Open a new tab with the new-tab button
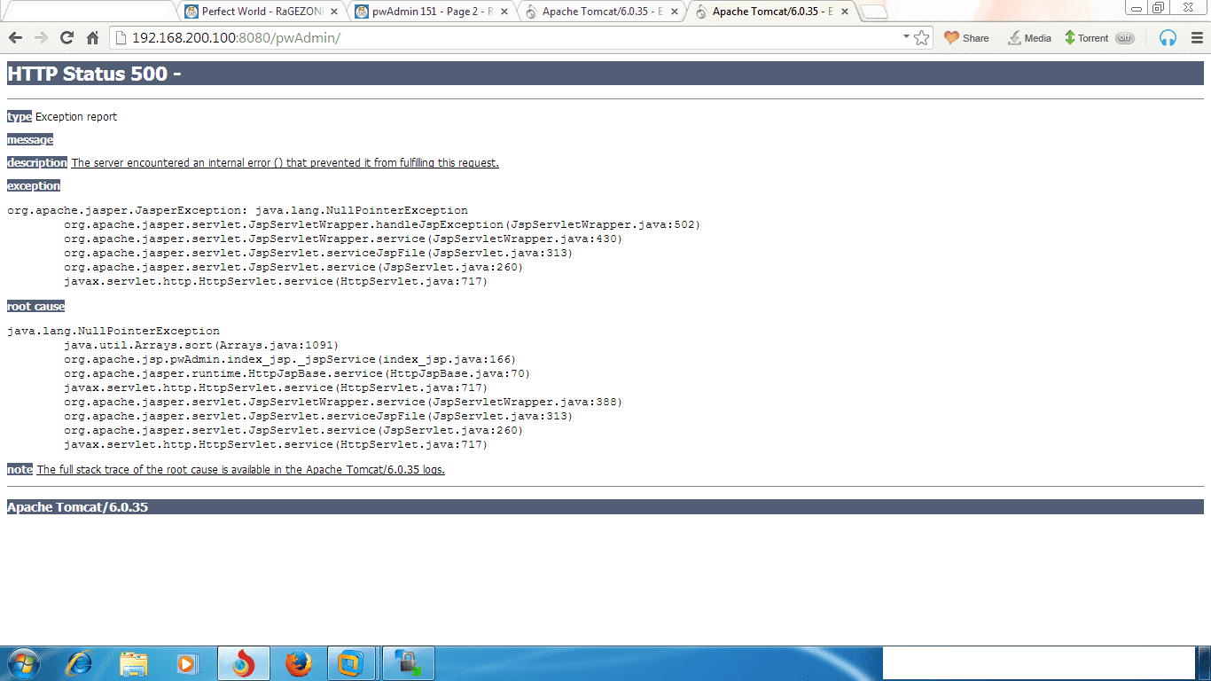This screenshot has width=1211, height=681. (x=873, y=12)
